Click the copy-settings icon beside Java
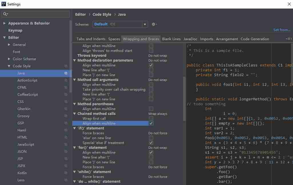 point(66,73)
